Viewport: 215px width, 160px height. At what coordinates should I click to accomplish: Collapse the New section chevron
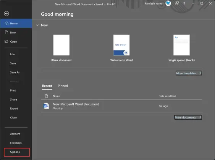coord(37,25)
